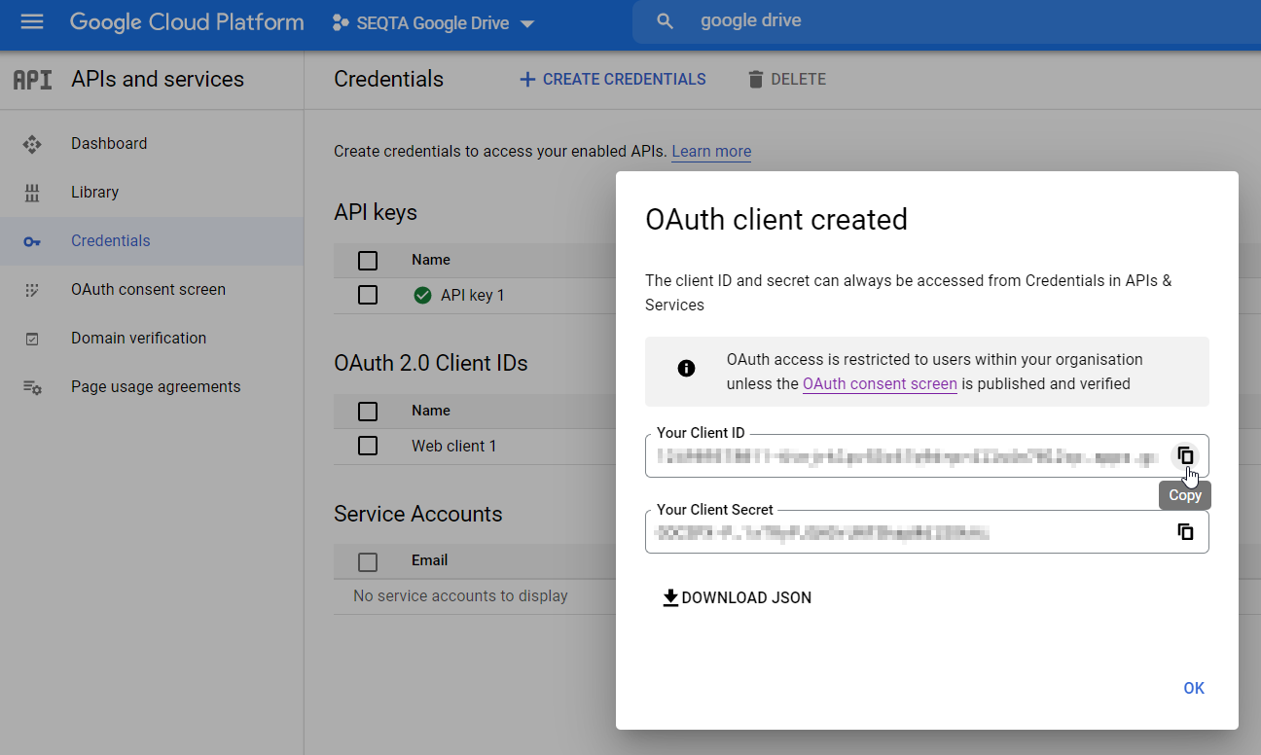Copy the Client ID value
The width and height of the screenshot is (1261, 755).
1185,455
